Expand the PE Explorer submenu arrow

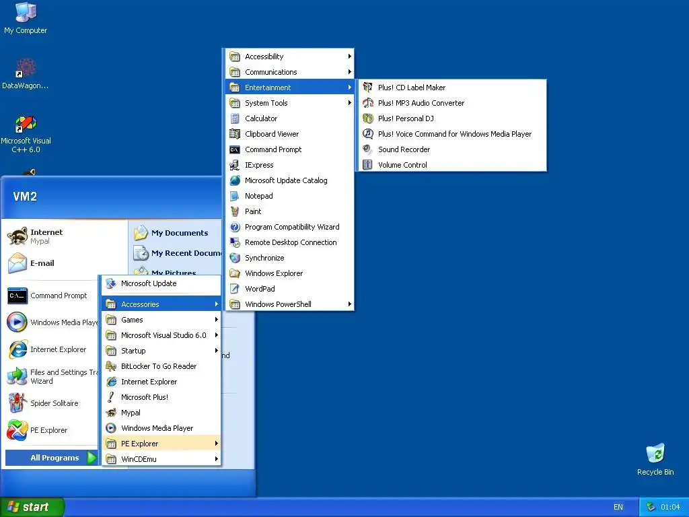216,444
